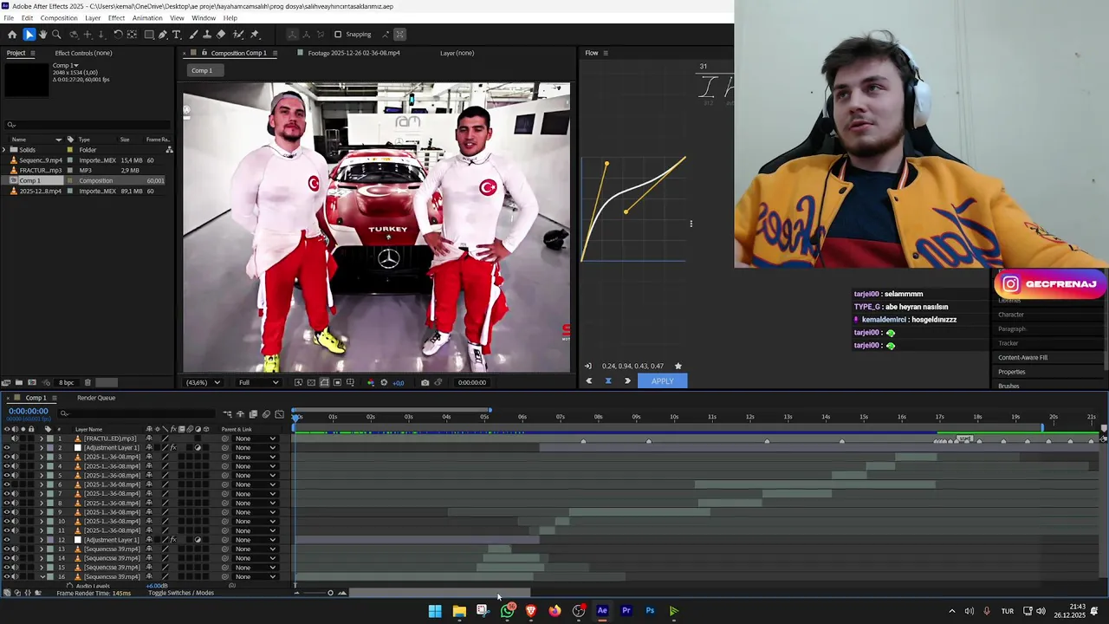Open Parent dropdown for layer 2

pos(255,448)
